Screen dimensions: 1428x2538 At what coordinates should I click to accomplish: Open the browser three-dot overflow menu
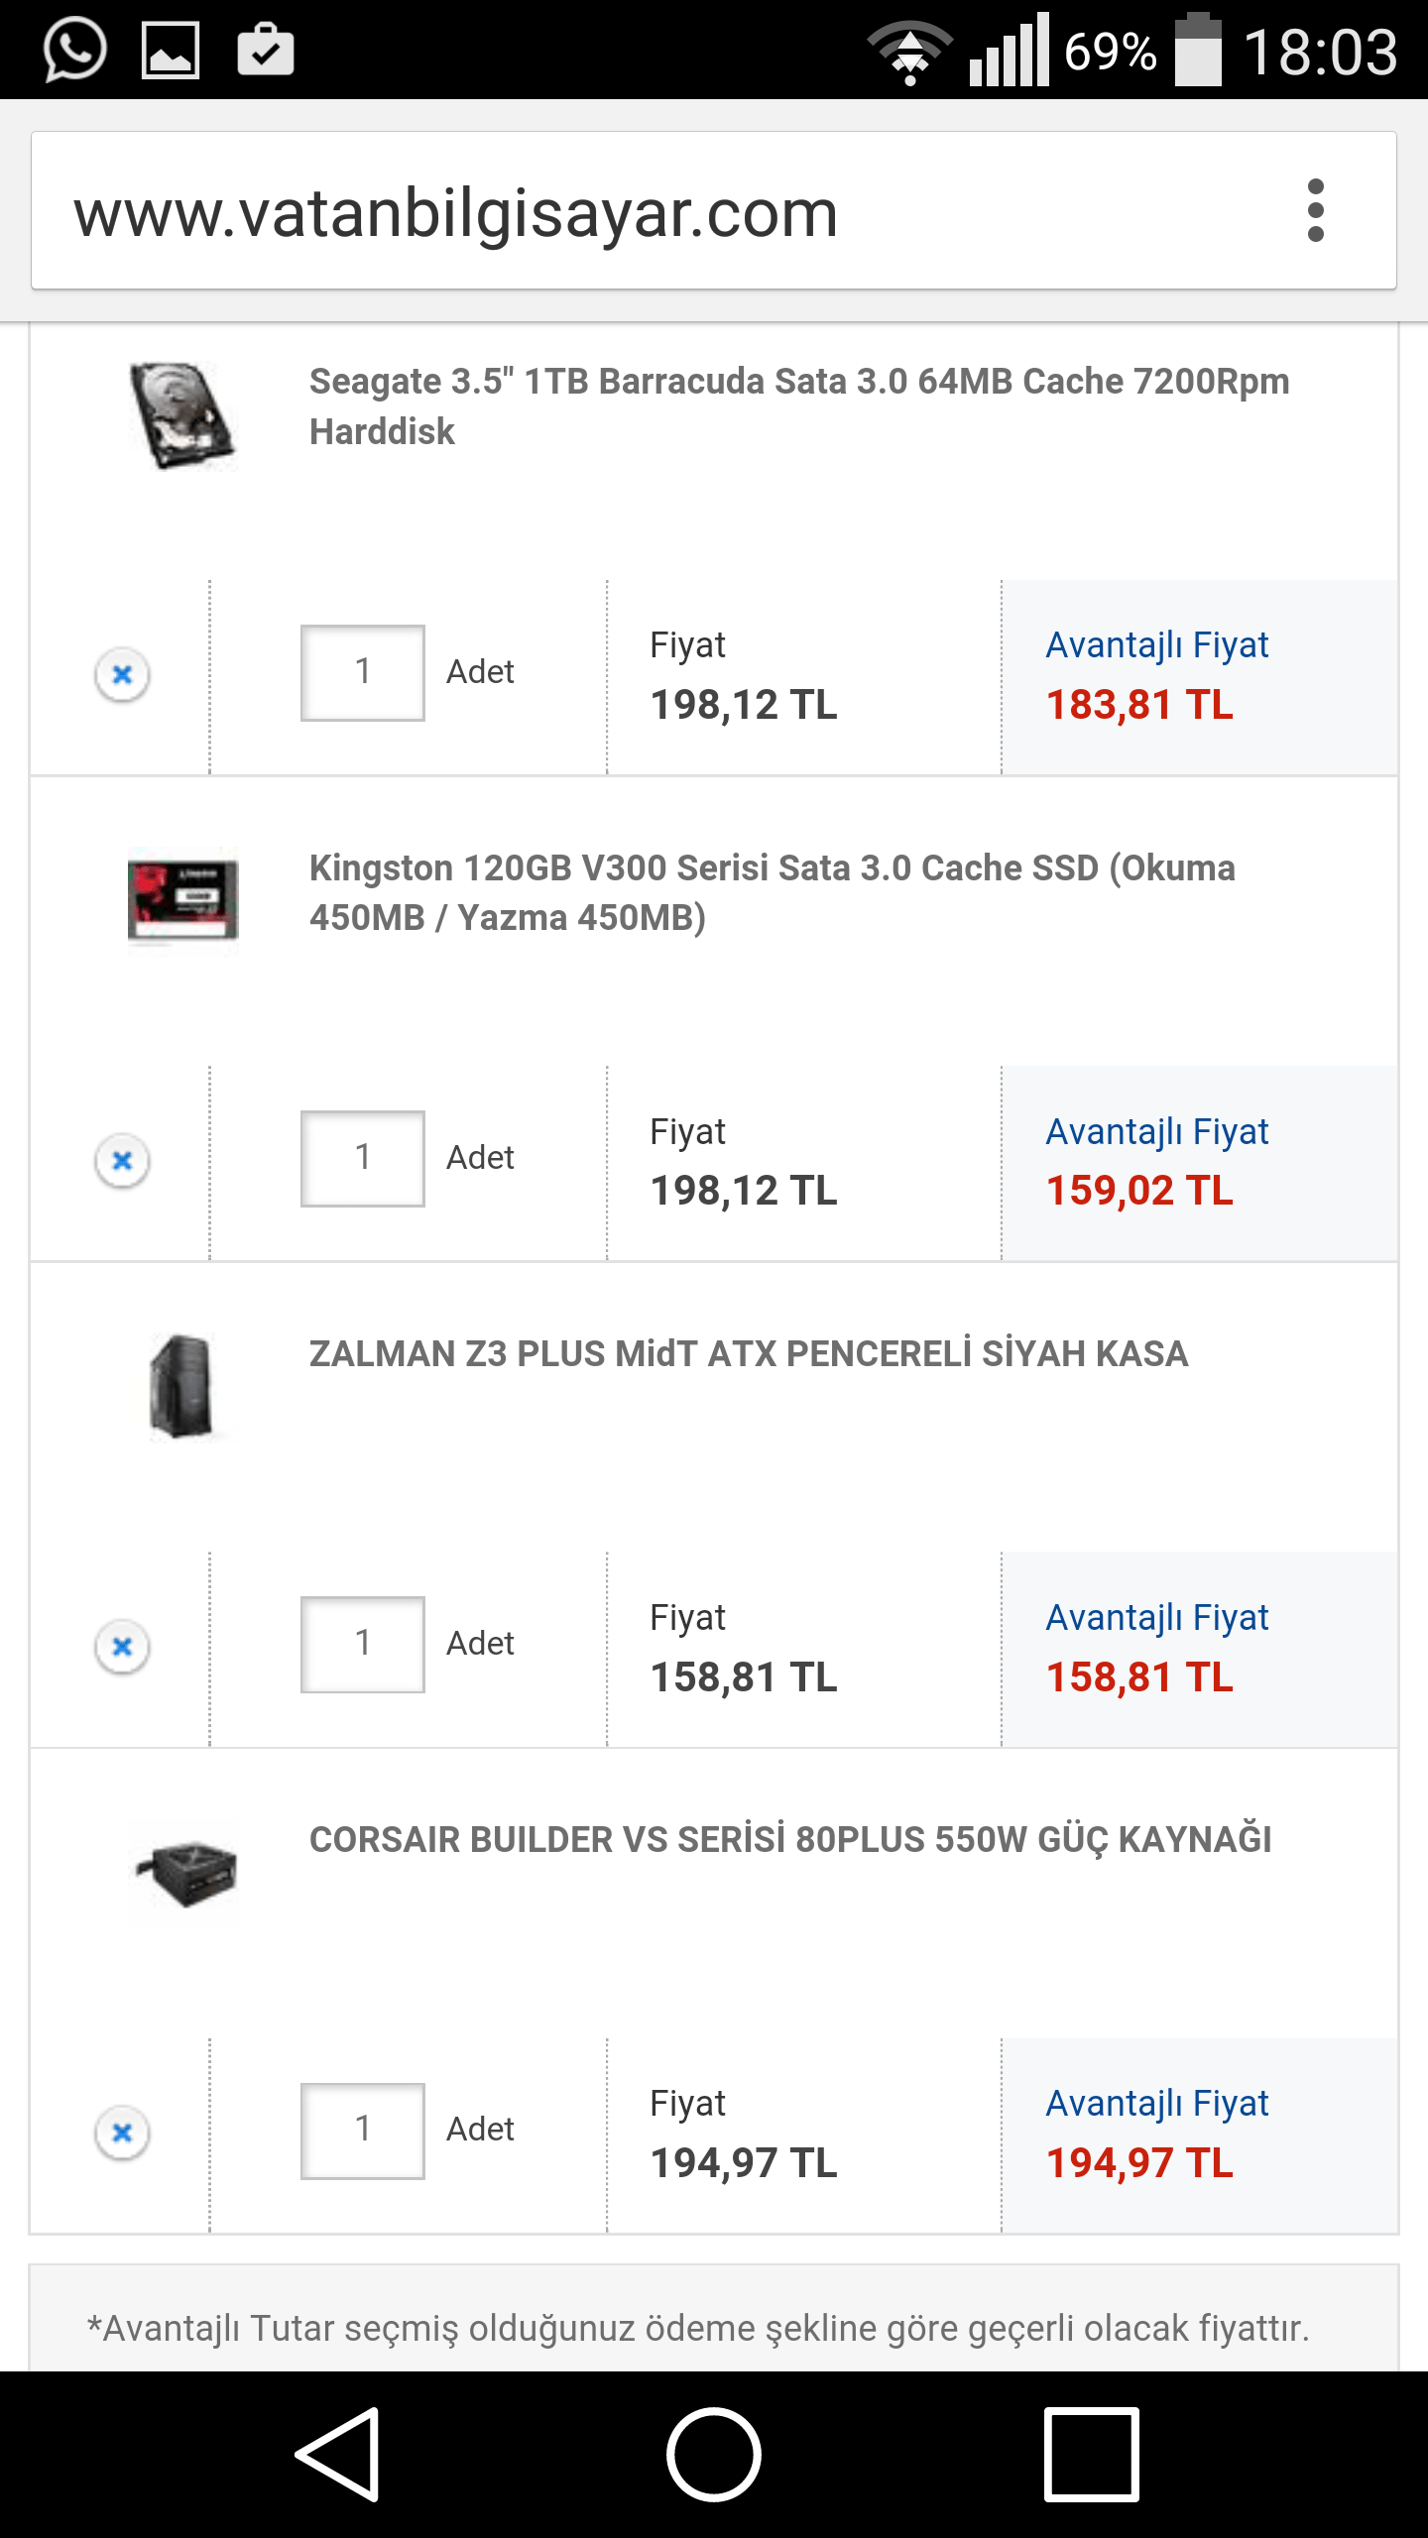(x=1315, y=210)
